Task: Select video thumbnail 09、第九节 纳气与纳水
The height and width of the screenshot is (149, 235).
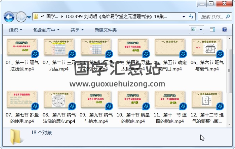Action: click(x=96, y=100)
